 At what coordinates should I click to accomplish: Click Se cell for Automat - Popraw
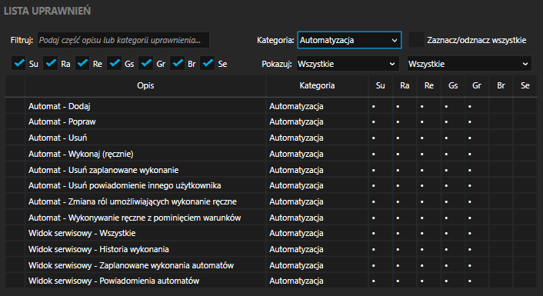point(525,122)
